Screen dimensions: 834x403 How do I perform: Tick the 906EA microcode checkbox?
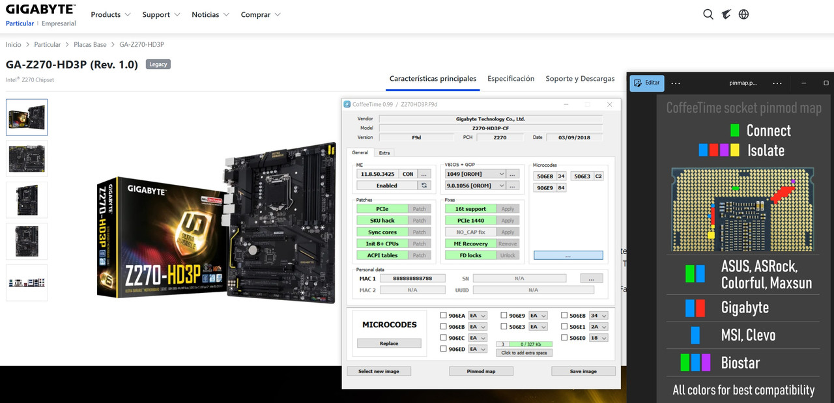point(444,316)
